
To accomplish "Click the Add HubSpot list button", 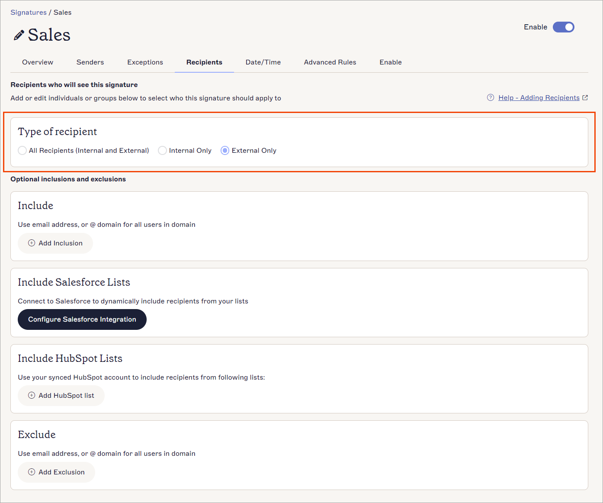I will tap(61, 395).
